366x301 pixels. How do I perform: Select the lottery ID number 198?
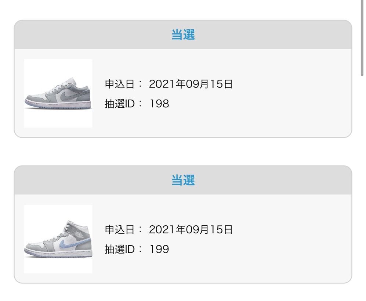pyautogui.click(x=159, y=104)
